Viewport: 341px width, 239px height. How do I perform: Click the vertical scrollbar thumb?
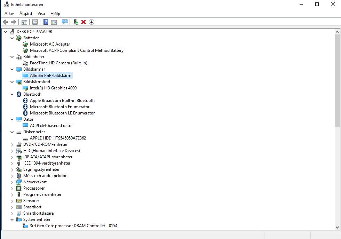pos(337,80)
